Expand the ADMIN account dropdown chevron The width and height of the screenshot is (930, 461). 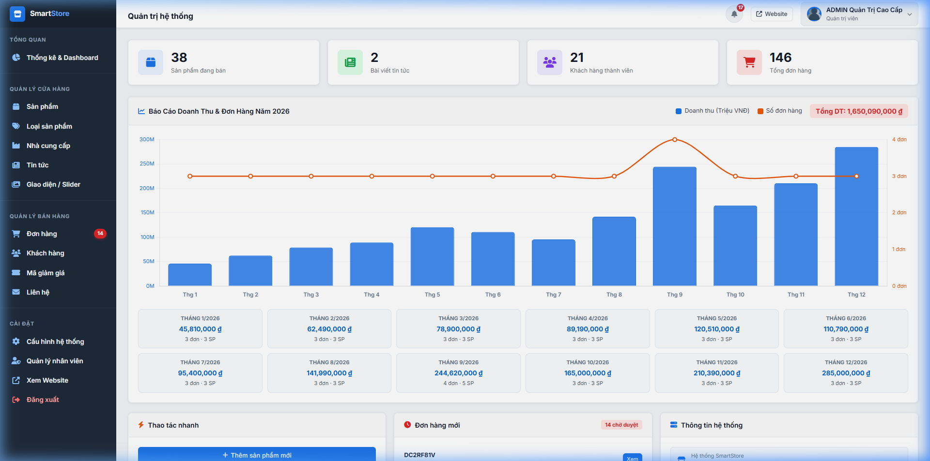click(910, 15)
